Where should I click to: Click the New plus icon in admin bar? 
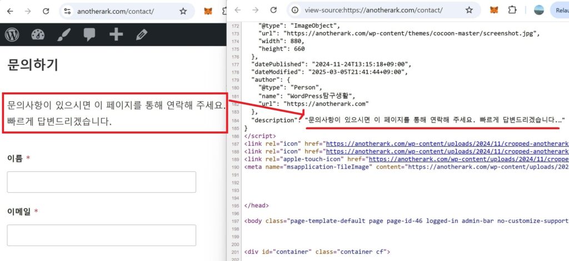116,35
